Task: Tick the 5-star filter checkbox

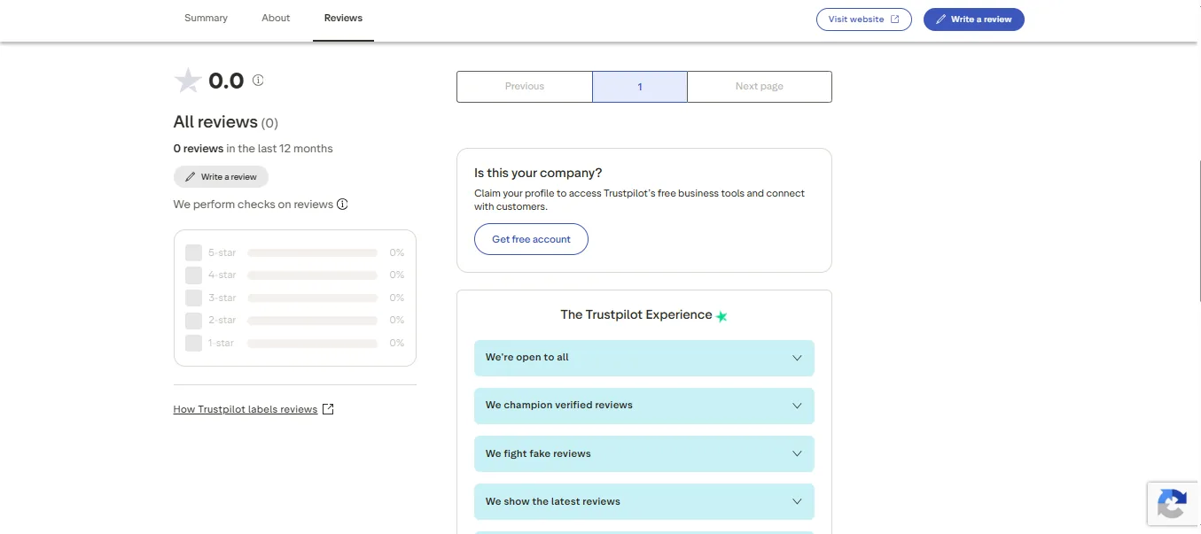Action: pyautogui.click(x=193, y=252)
